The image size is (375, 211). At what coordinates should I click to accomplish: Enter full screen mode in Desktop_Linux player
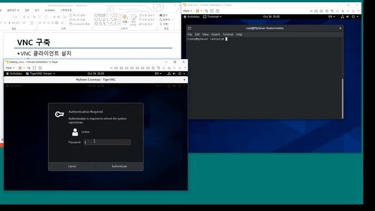click(35, 68)
